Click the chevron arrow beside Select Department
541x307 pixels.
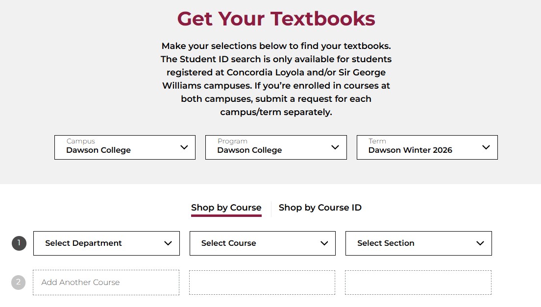168,243
